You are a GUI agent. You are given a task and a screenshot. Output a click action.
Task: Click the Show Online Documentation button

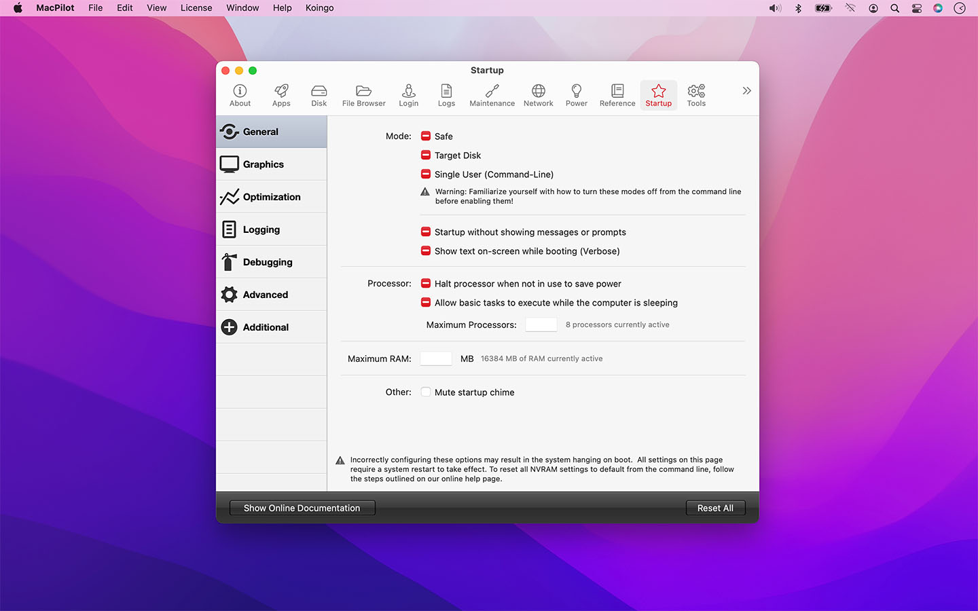[x=302, y=508]
